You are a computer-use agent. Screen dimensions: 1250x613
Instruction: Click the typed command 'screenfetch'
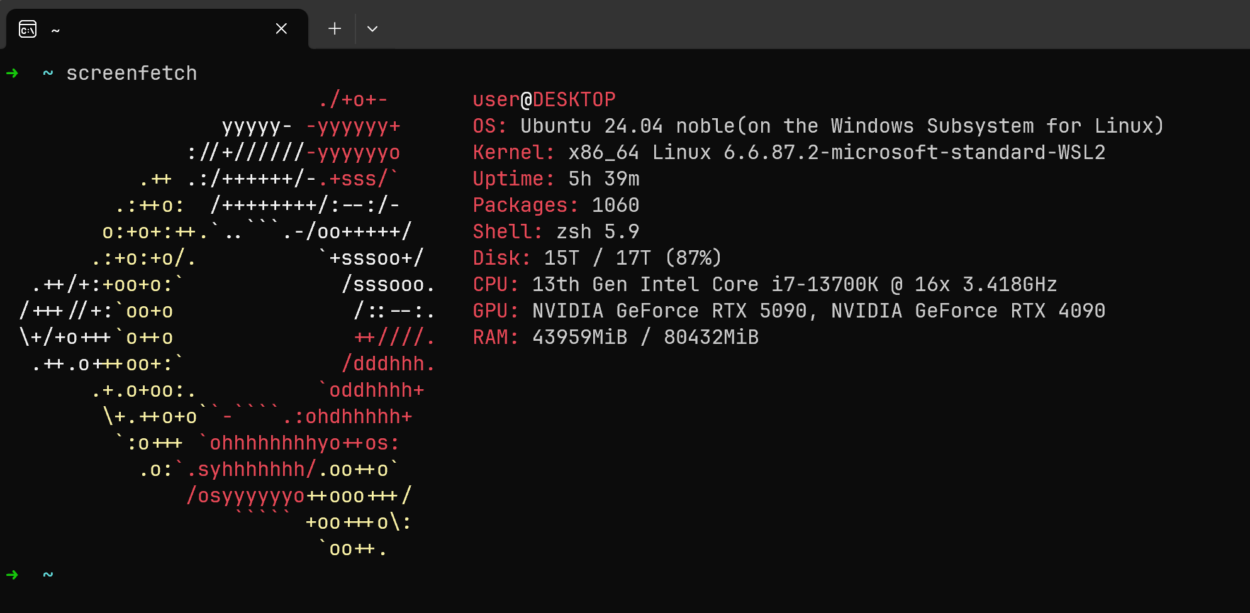click(x=131, y=74)
